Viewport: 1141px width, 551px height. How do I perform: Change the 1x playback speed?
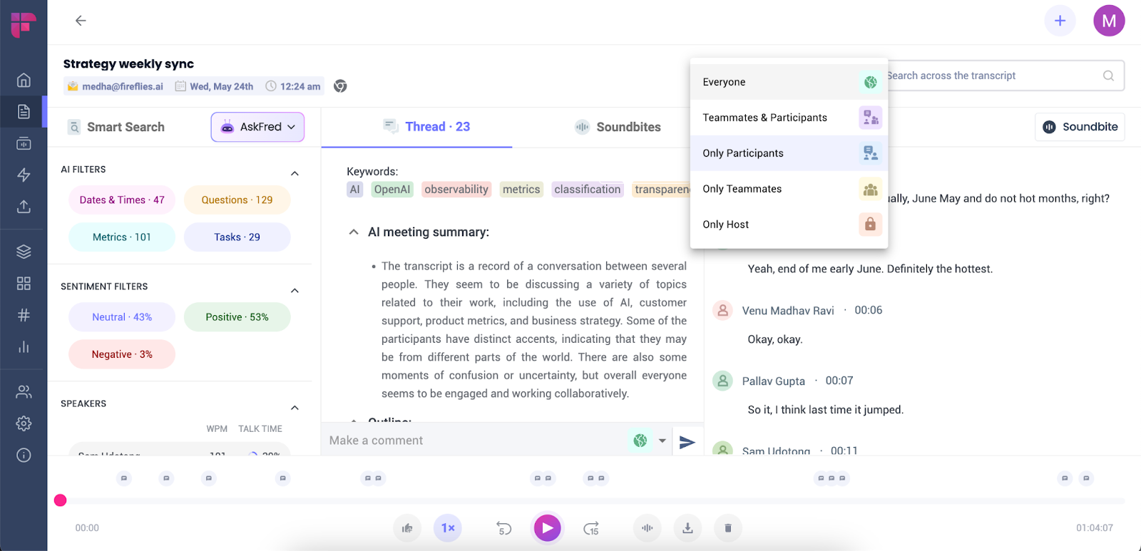(x=448, y=528)
